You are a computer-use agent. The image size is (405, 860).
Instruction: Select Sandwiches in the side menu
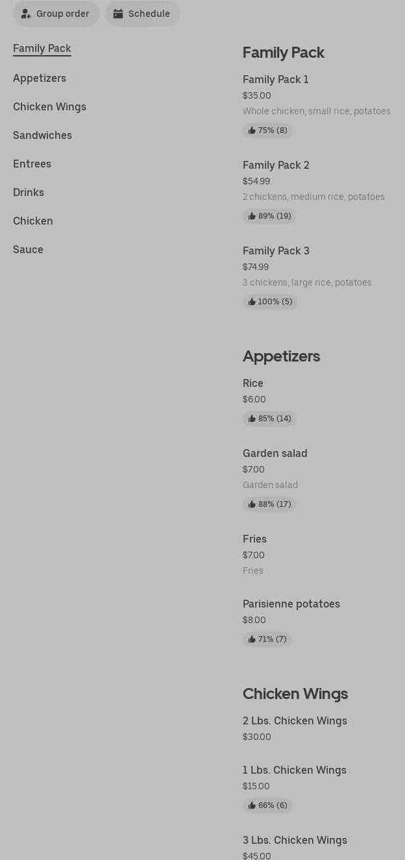tap(42, 136)
